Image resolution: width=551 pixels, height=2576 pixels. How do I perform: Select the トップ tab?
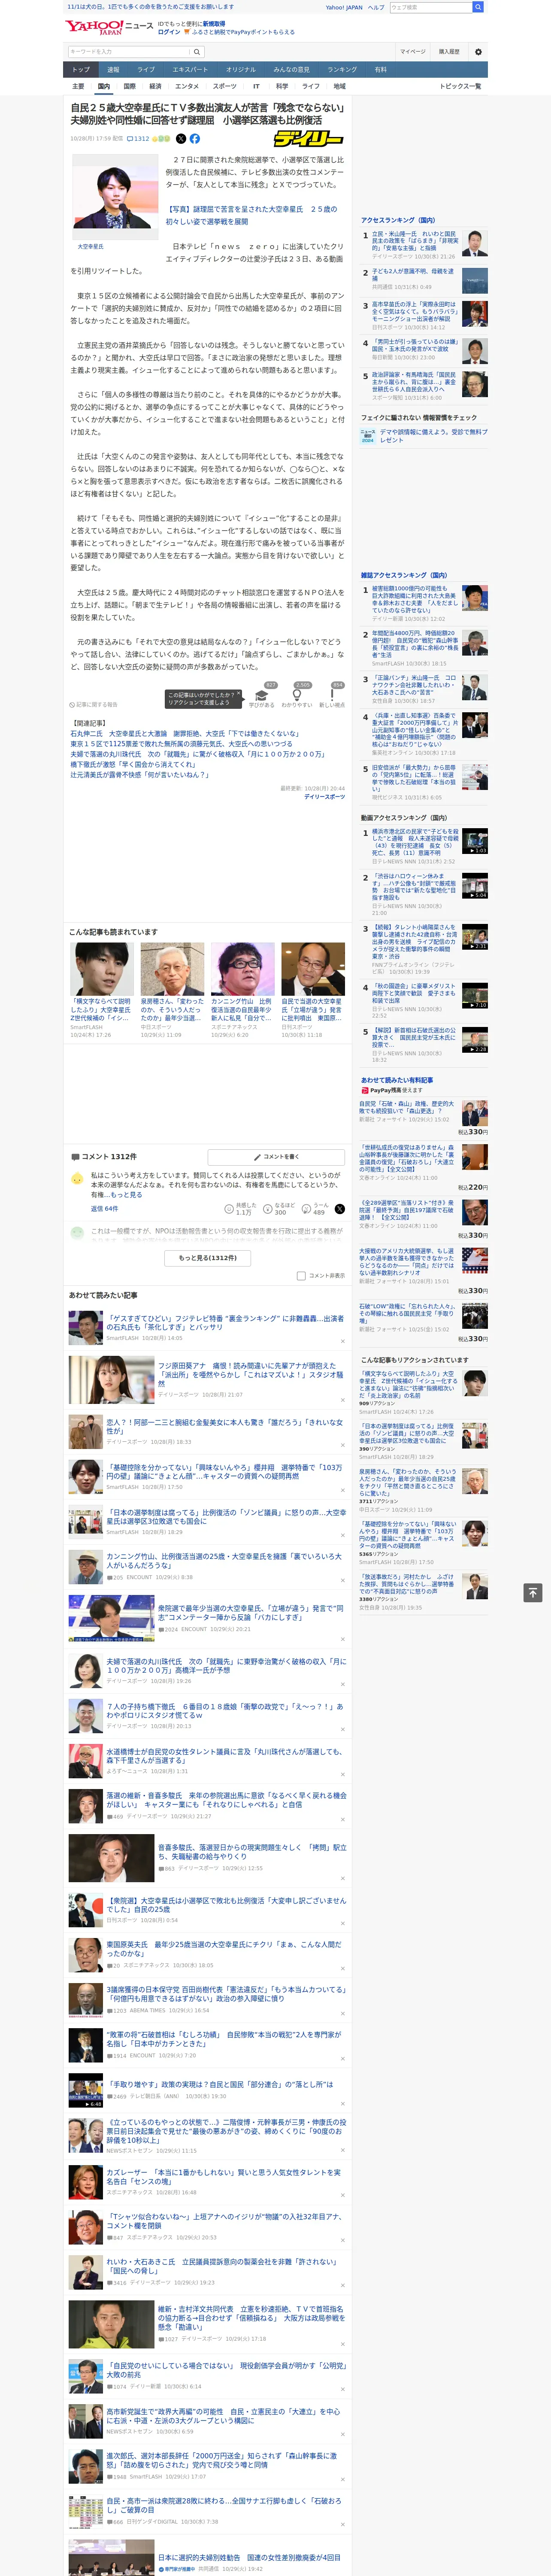tap(81, 70)
